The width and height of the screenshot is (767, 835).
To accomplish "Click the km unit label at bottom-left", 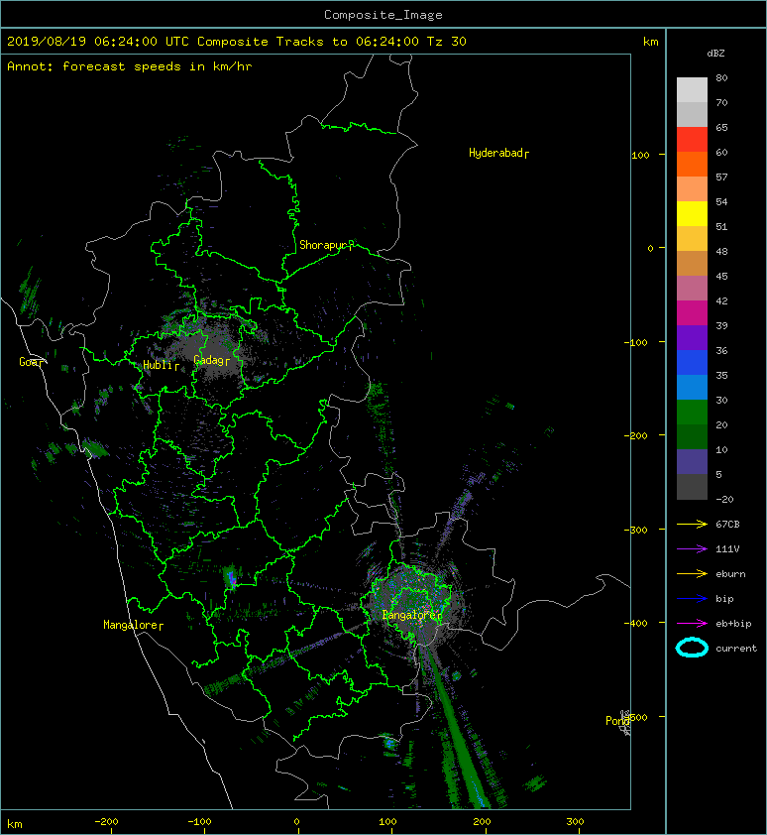I will pyautogui.click(x=15, y=824).
